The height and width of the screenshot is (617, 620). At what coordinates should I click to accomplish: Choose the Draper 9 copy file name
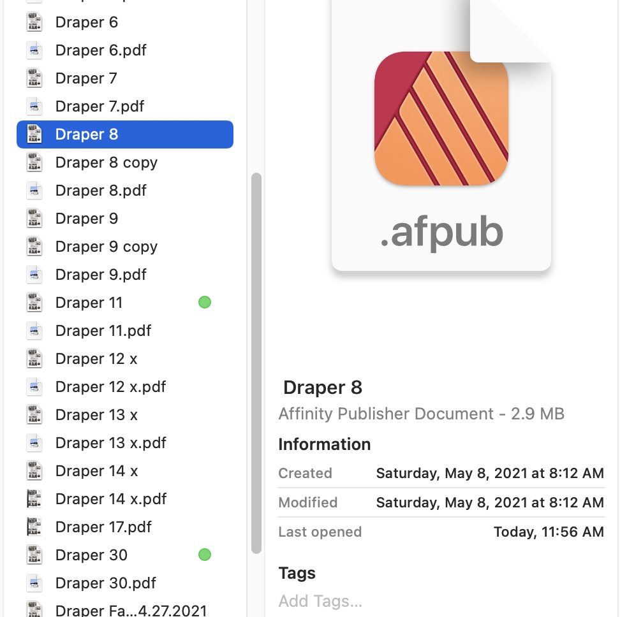click(107, 247)
